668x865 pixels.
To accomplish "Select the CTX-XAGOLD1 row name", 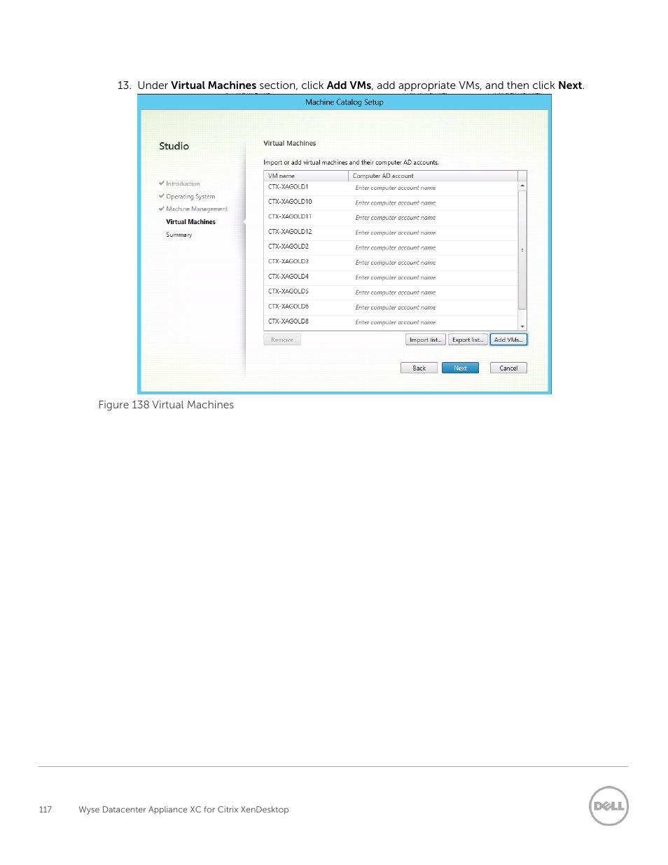I will click(288, 187).
